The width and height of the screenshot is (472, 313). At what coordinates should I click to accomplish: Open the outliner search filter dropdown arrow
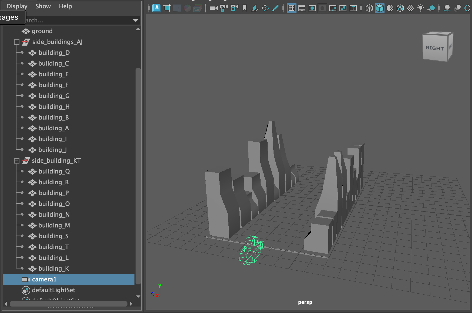(136, 20)
